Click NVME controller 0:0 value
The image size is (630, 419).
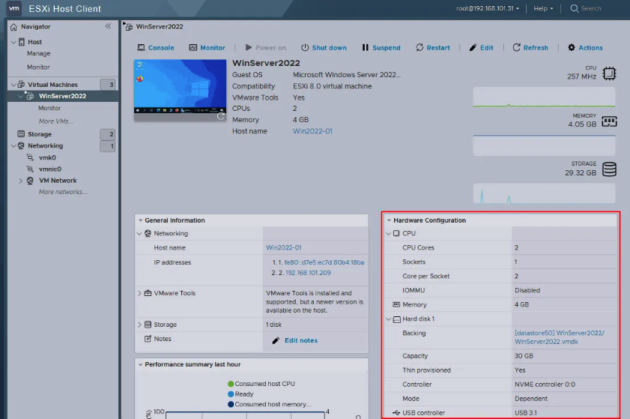click(x=545, y=385)
